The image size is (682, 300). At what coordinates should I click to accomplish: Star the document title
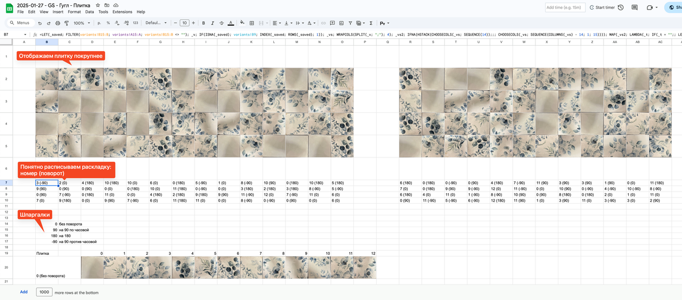tap(98, 5)
